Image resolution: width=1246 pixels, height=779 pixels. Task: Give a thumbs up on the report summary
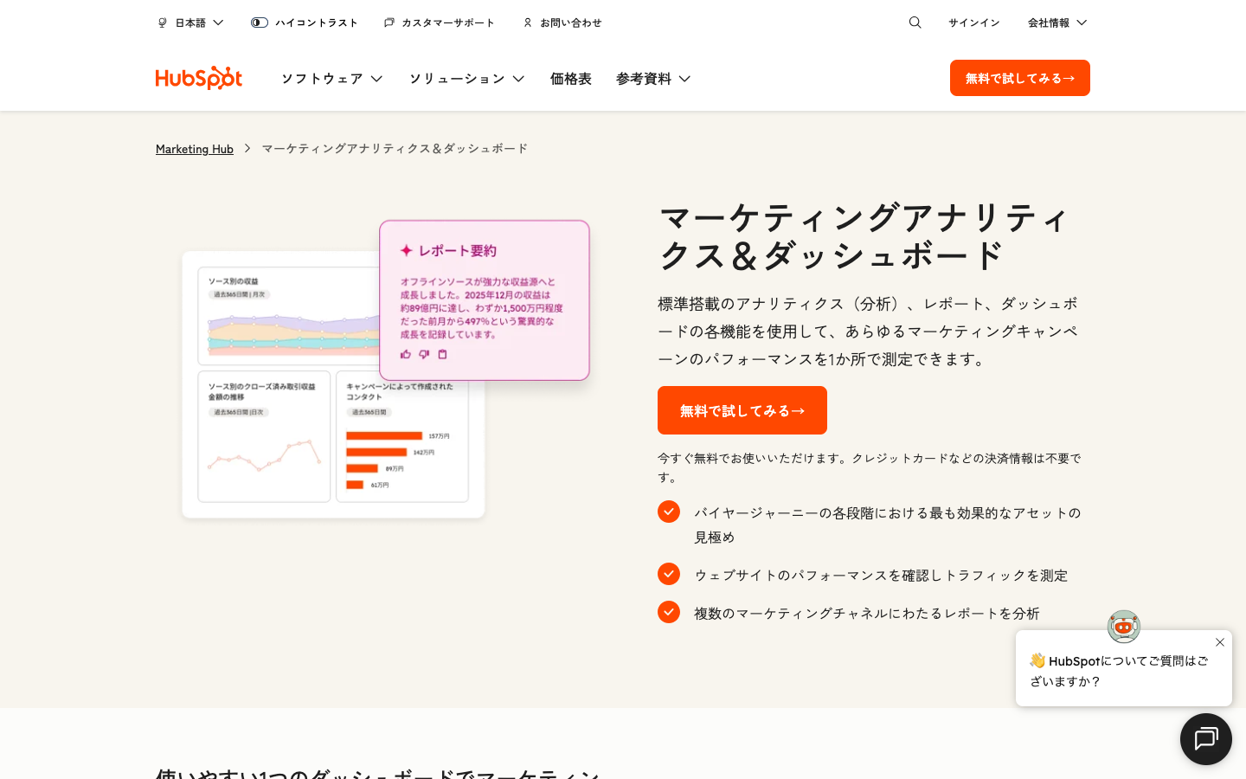pyautogui.click(x=406, y=354)
